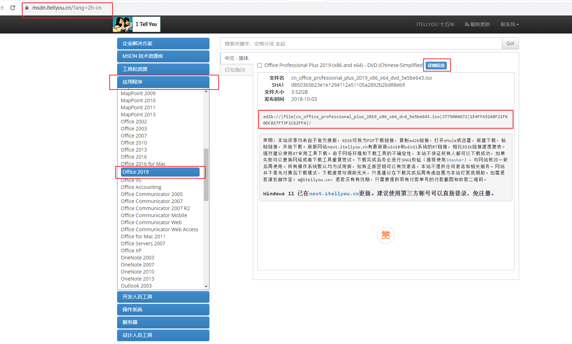Select Office 2013 in the list
Viewport: 572px width, 344px height.
(134, 150)
